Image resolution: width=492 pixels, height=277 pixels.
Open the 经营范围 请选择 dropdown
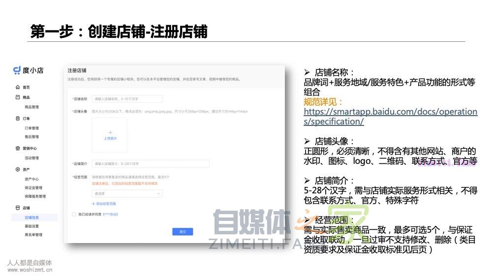pos(127,194)
